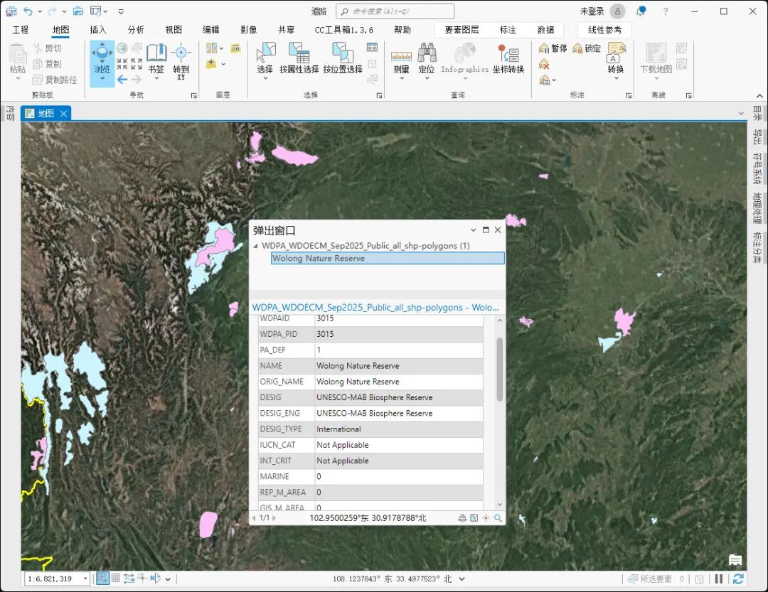Zoom to feature using popup magnifier icon

click(498, 518)
